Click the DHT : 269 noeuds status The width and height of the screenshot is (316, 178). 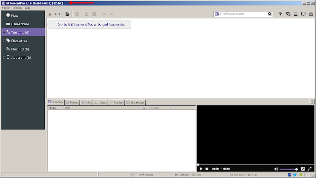coord(143,175)
